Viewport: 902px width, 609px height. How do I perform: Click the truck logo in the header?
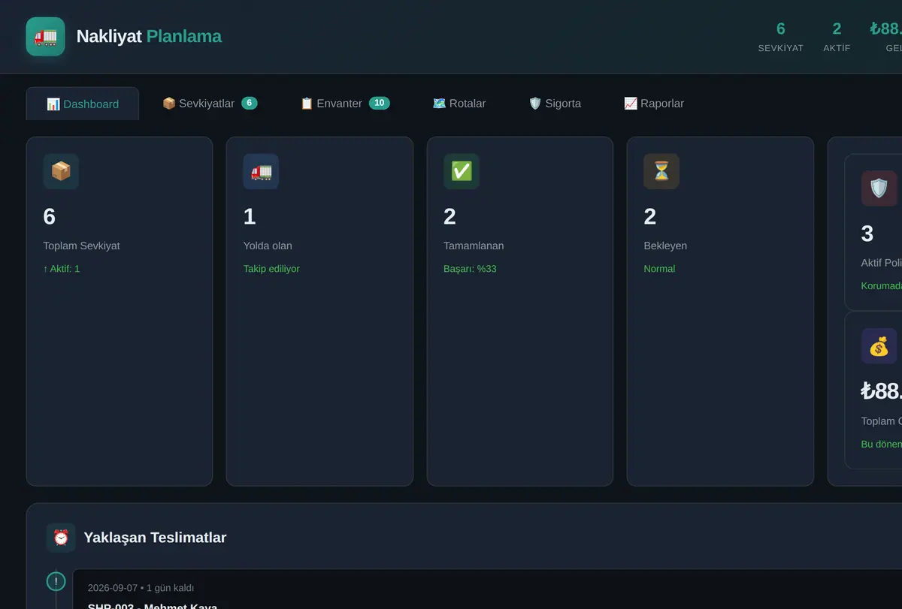[x=46, y=37]
